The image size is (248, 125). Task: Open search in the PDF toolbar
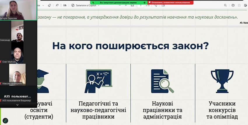click(225, 5)
